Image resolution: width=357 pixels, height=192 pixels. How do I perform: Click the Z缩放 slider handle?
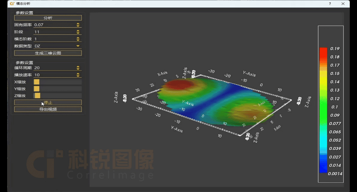point(37,95)
